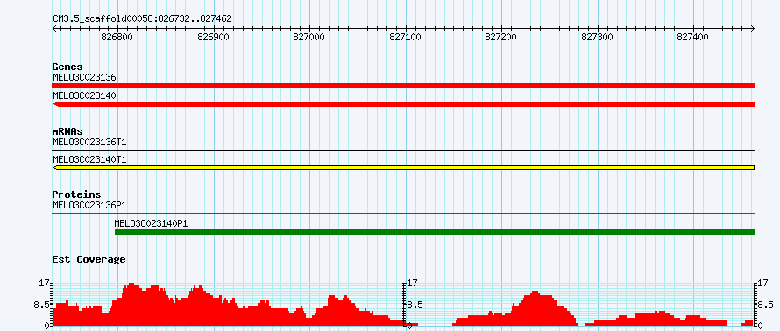Click the MELO3C023140T1 label
780x331 pixels.
tap(89, 159)
